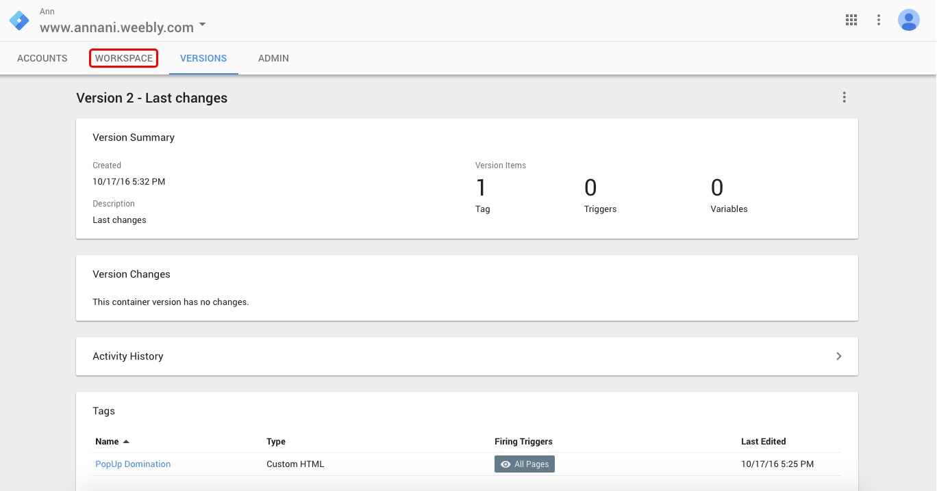Open the PopUp Domination tag
Screen dimensions: 937x491
click(x=133, y=464)
